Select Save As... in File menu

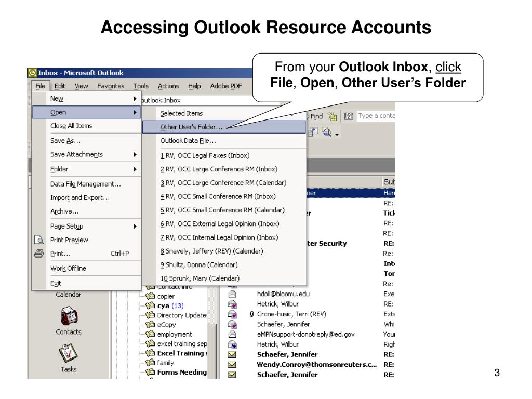(x=87, y=141)
